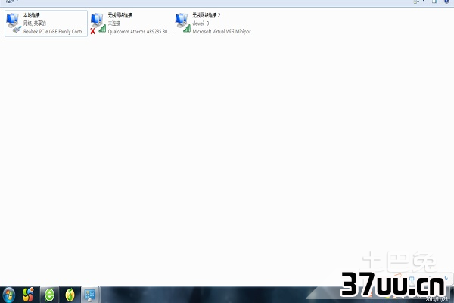The height and width of the screenshot is (303, 454).
Task: Select the 本地连接 adapter icon
Action: click(x=14, y=23)
